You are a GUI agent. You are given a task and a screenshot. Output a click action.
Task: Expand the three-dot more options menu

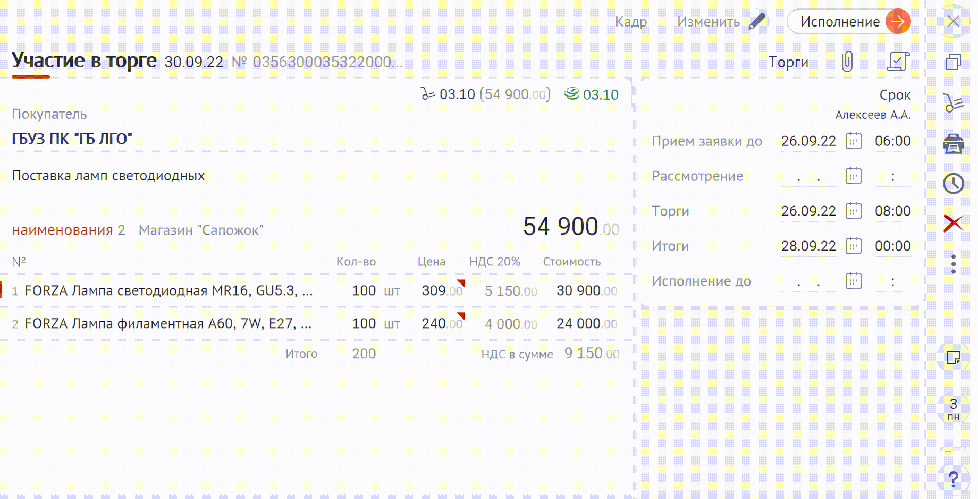953,264
